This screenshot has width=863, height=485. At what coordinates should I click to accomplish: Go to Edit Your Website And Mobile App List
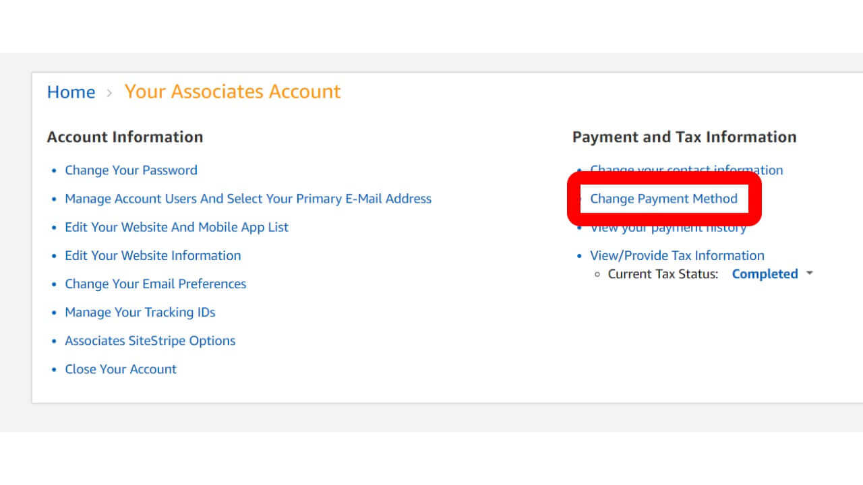coord(176,227)
